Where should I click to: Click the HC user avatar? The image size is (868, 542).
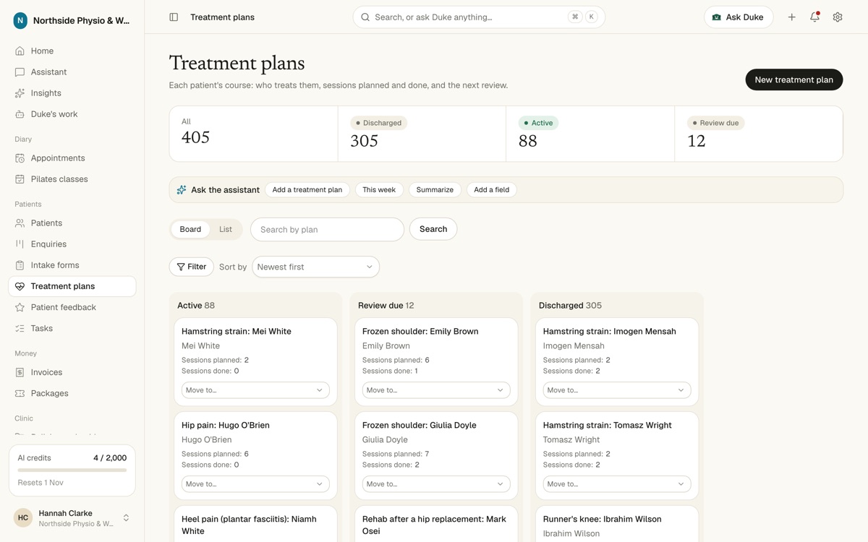tap(23, 517)
